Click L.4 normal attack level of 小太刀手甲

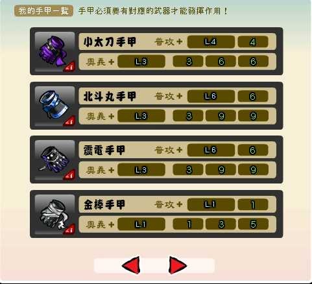(x=211, y=41)
